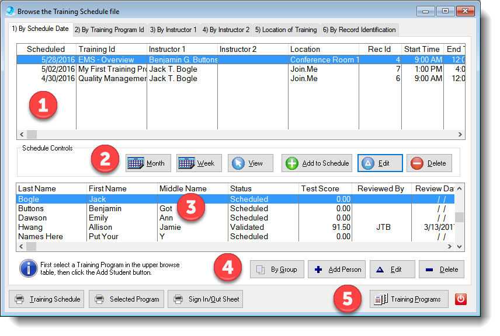
Task: Select the By Instructor 1 tab
Action: (x=172, y=30)
